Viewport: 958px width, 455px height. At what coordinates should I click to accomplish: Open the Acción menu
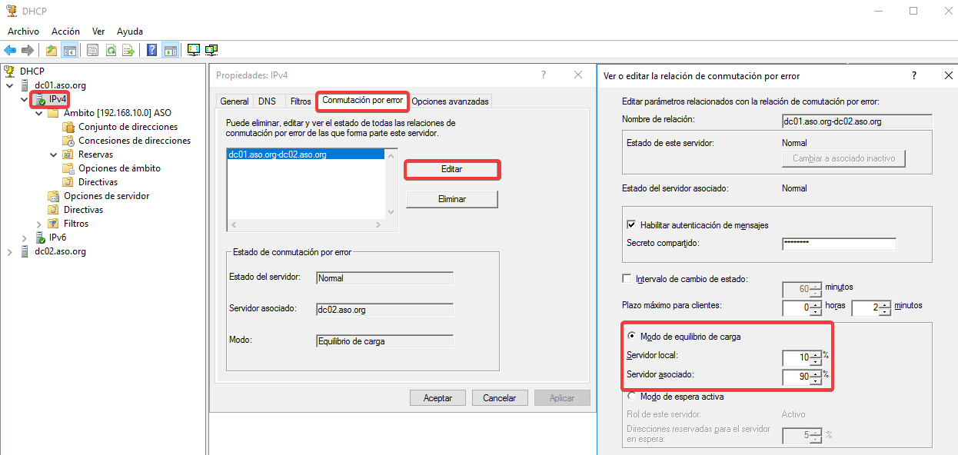65,32
